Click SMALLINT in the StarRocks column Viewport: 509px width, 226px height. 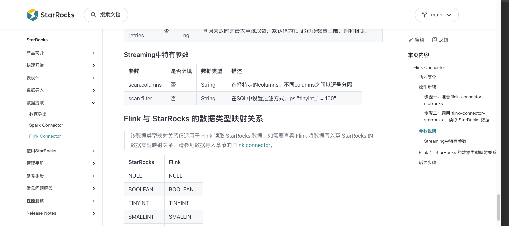[x=144, y=217]
